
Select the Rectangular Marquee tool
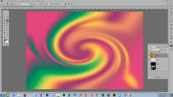tap(7, 14)
